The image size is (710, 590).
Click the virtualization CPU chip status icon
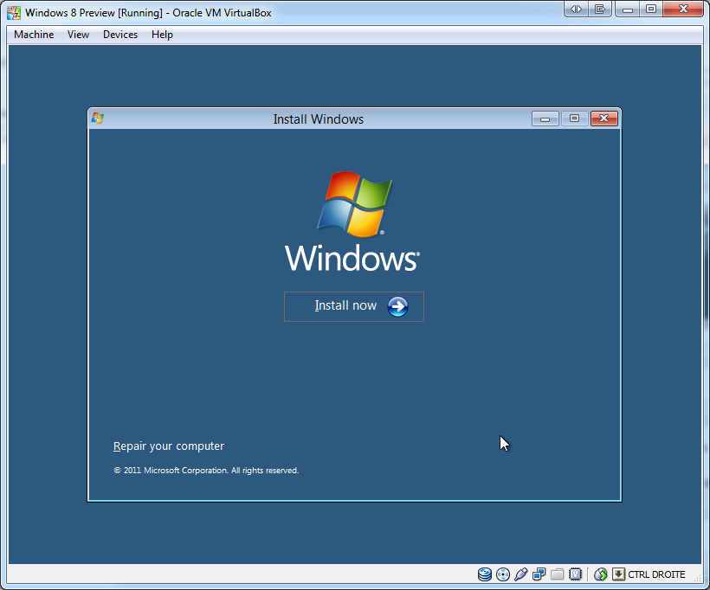coord(576,574)
